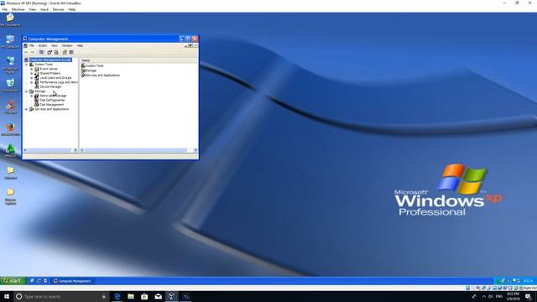Click the Windows 10 Start button
Viewport: 537px width, 302px height.
point(7,296)
